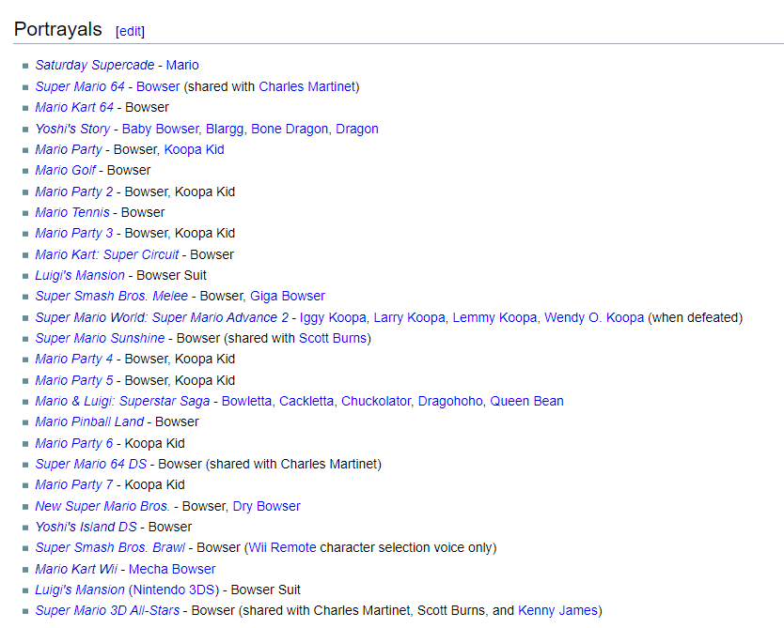This screenshot has height=628, width=784.
Task: Click the Bowletta link
Action: click(246, 402)
